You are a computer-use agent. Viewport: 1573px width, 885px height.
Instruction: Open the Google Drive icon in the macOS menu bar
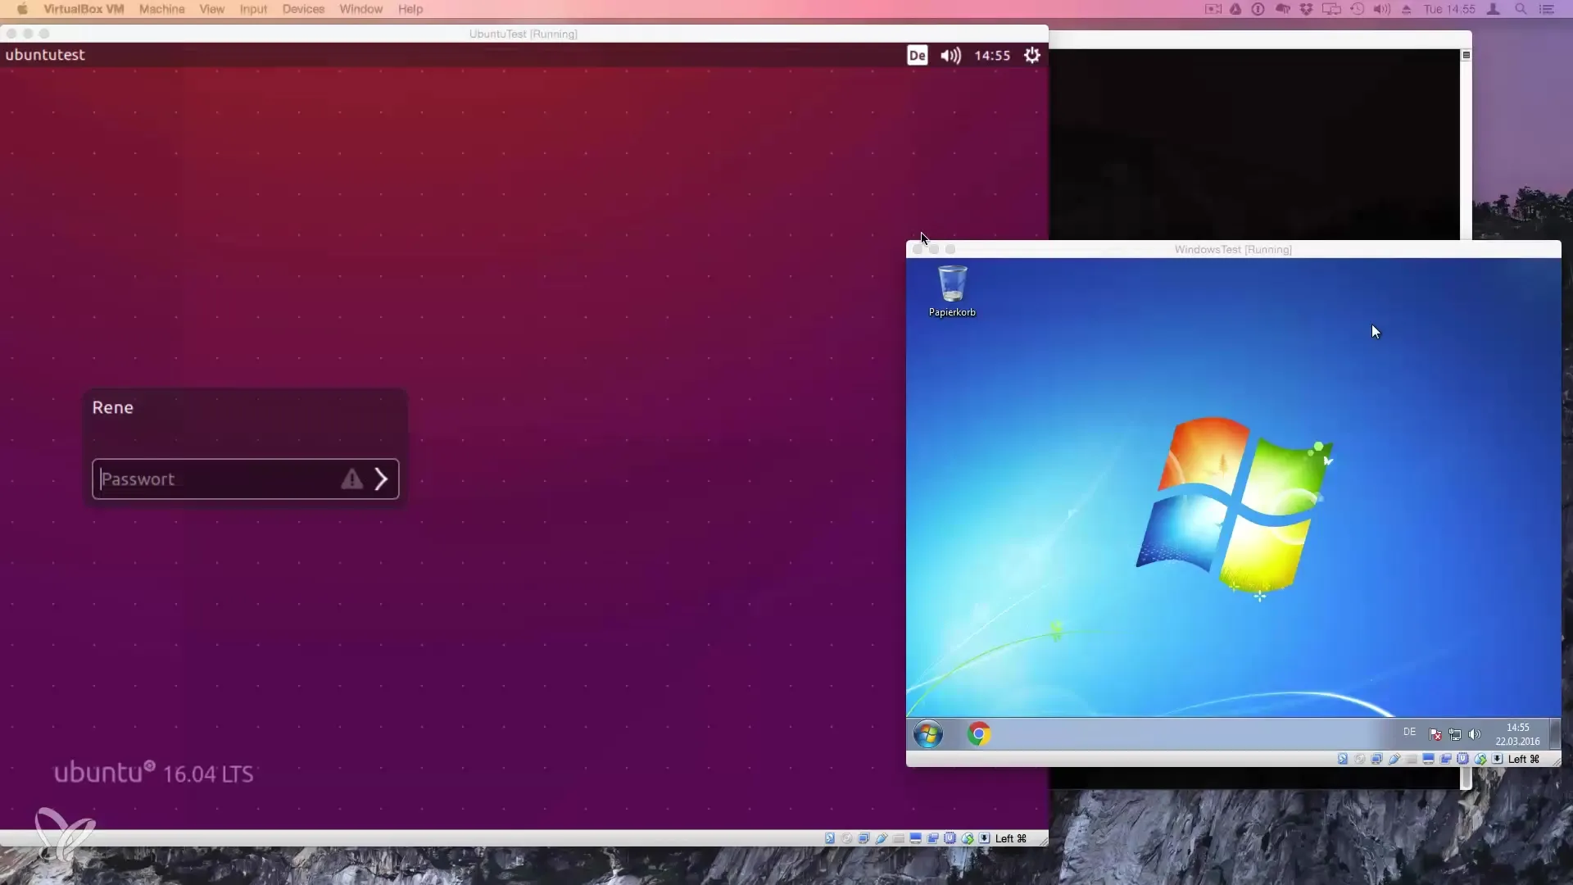(1235, 9)
